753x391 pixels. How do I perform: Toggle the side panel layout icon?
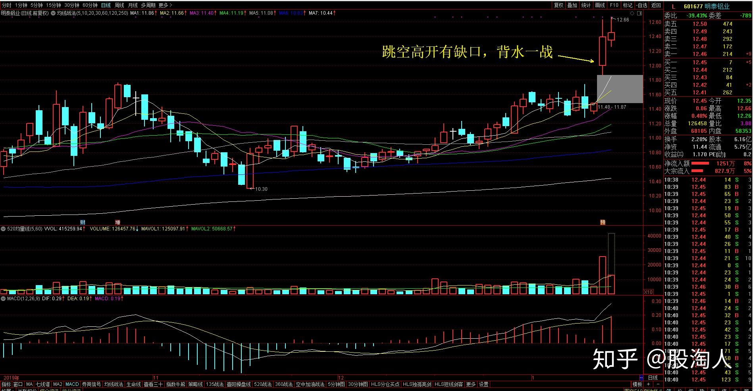[x=639, y=13]
